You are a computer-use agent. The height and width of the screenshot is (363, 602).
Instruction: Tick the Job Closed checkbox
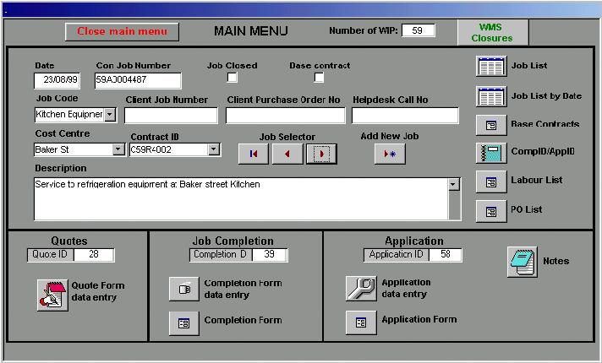click(x=233, y=78)
